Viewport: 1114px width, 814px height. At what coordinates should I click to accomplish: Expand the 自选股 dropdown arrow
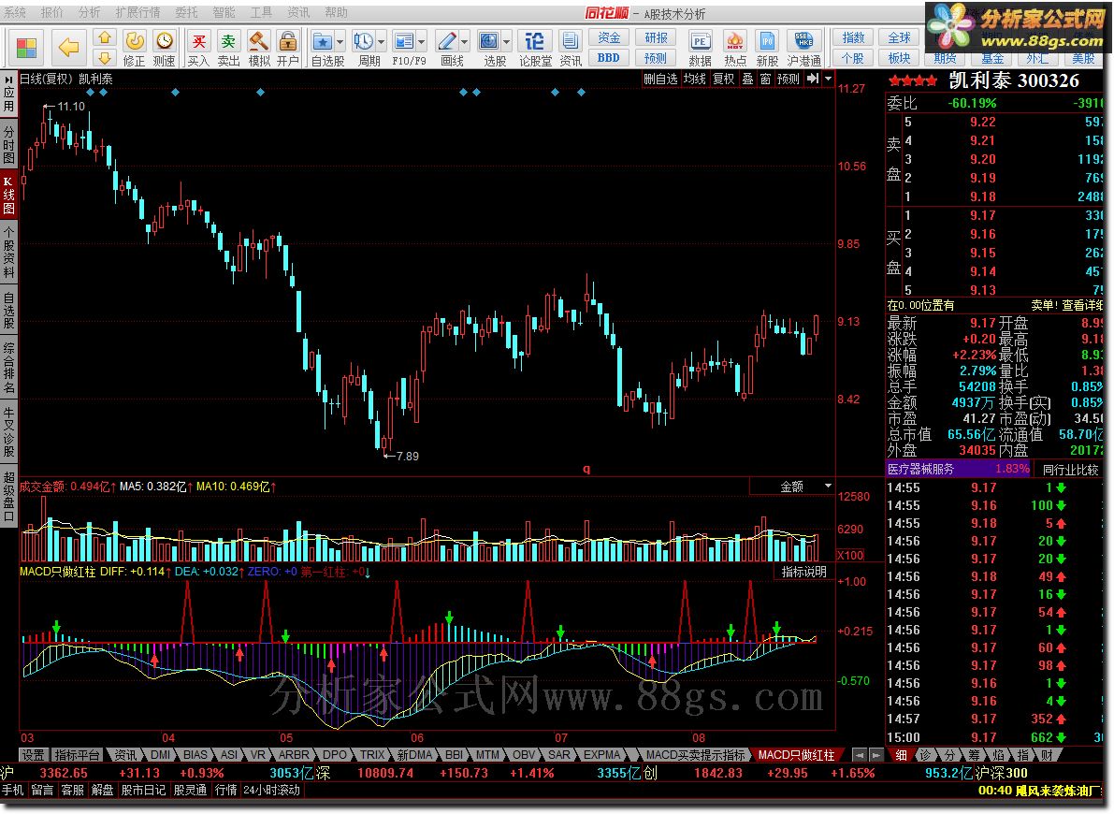point(340,41)
